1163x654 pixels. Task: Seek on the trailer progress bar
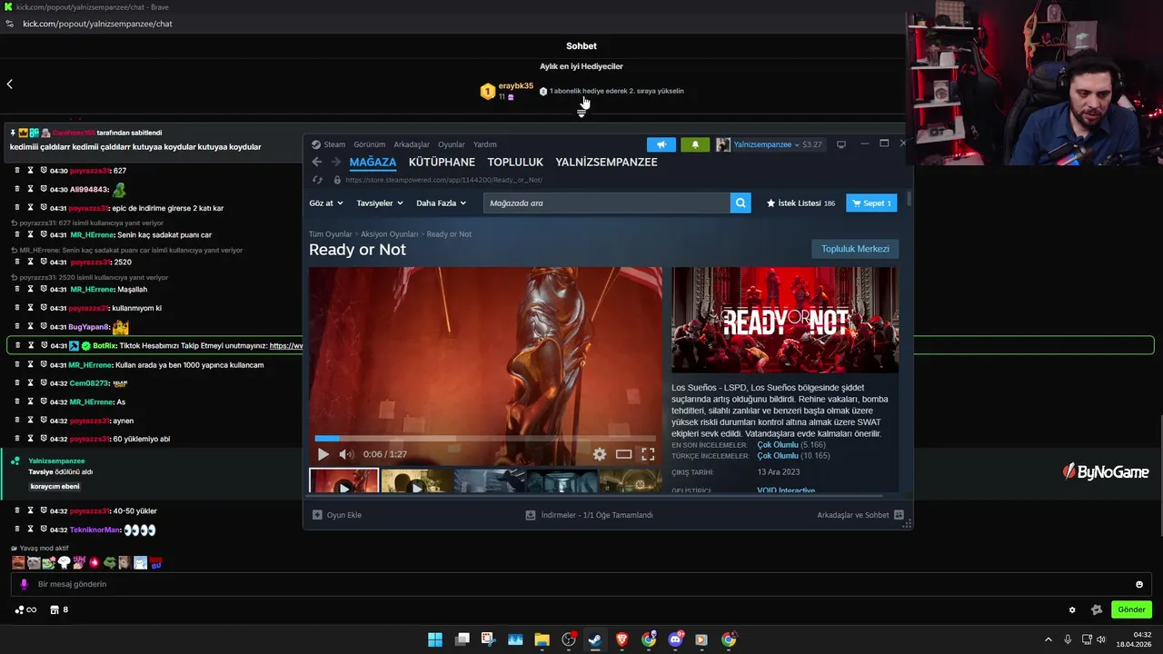pos(485,439)
